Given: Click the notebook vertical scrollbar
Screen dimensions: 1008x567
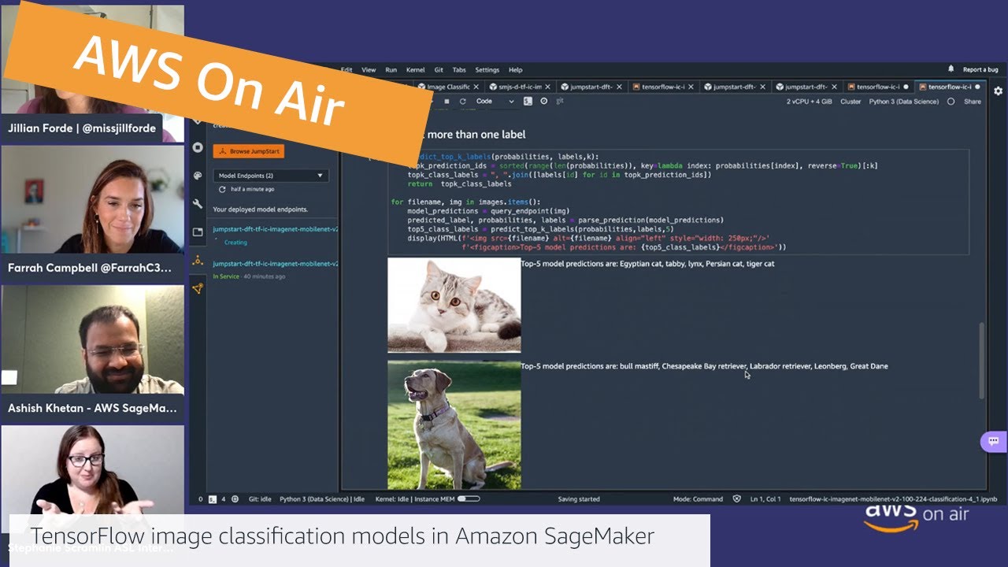Looking at the screenshot, I should click(x=981, y=360).
